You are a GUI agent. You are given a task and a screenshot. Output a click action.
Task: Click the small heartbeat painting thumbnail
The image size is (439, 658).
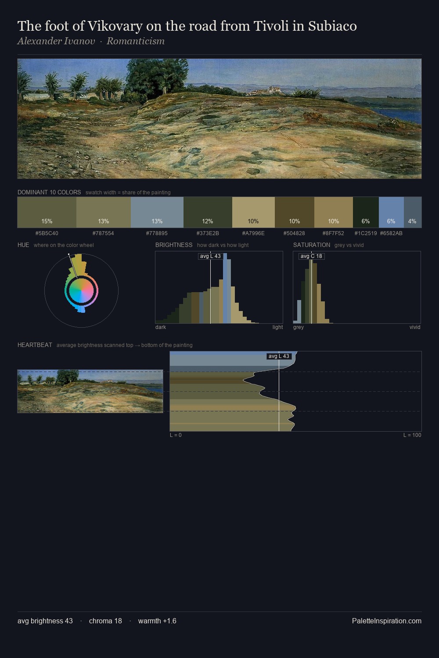pyautogui.click(x=90, y=391)
